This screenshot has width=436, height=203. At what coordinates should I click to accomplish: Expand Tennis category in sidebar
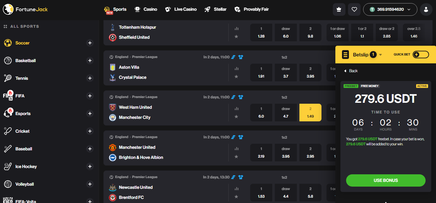[x=90, y=78]
